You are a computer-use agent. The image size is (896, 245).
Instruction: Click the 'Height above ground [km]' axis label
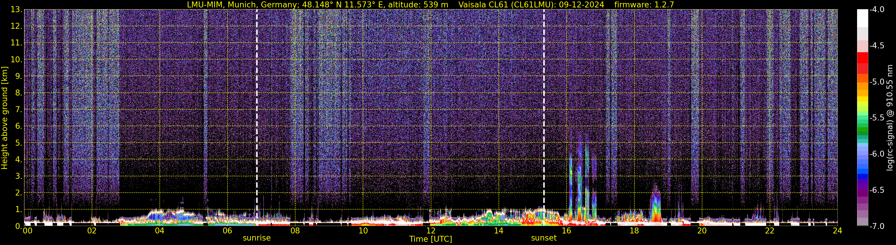point(4,118)
